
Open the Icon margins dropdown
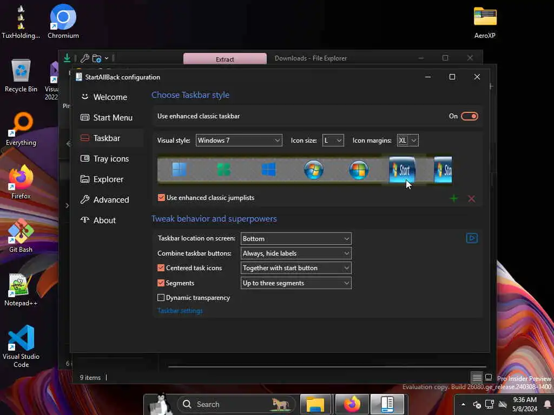408,140
